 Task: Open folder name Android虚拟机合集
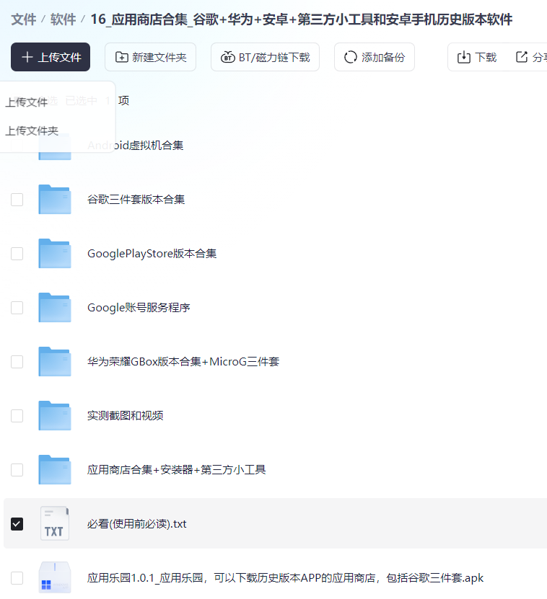click(136, 146)
